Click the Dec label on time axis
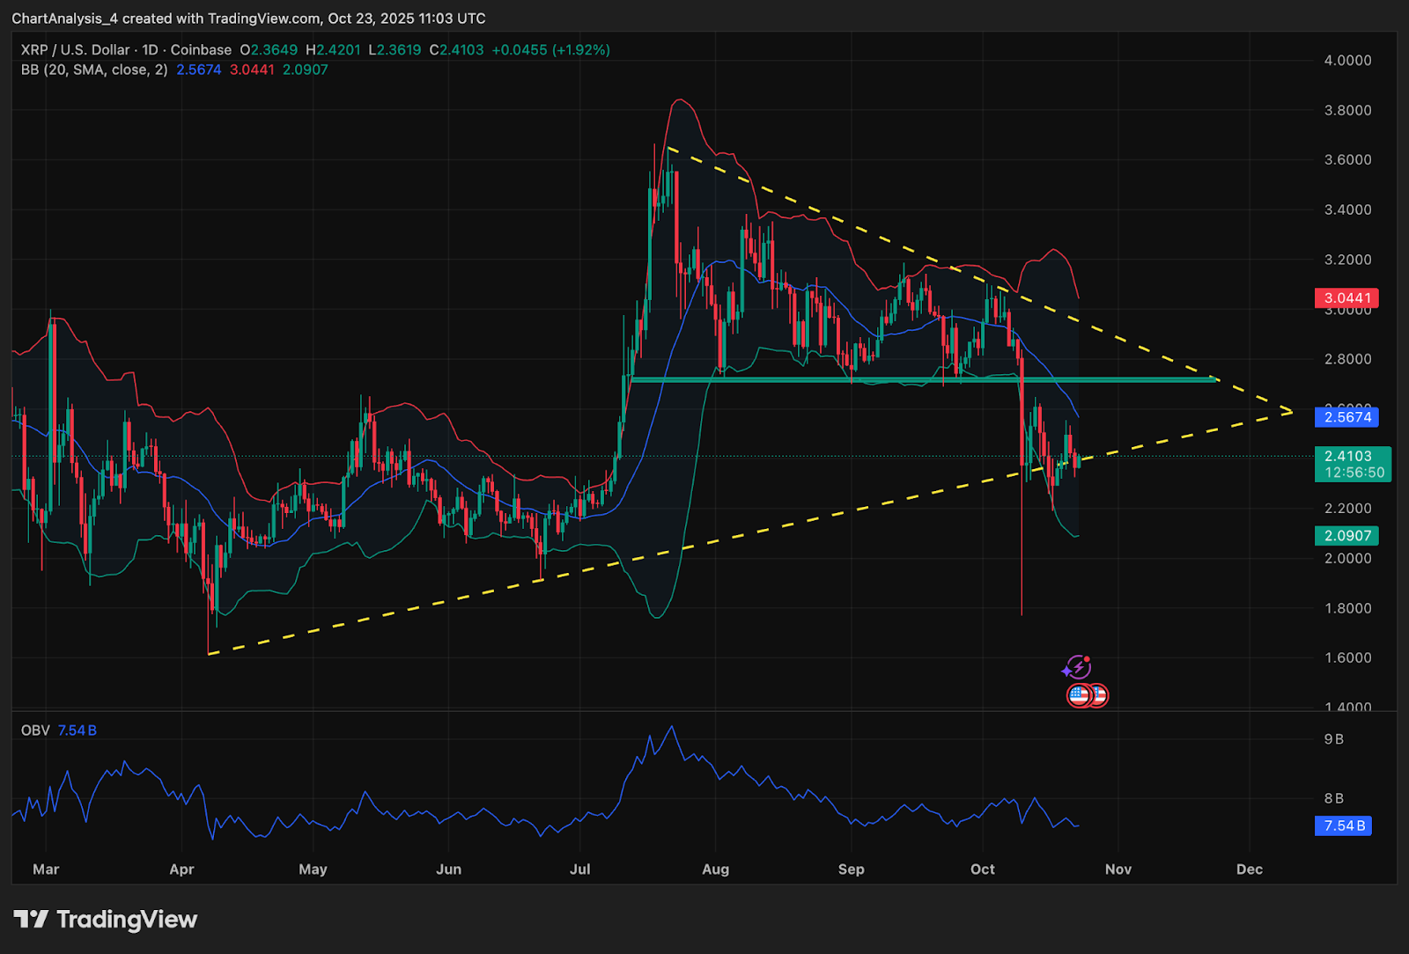1409x954 pixels. pyautogui.click(x=1249, y=870)
